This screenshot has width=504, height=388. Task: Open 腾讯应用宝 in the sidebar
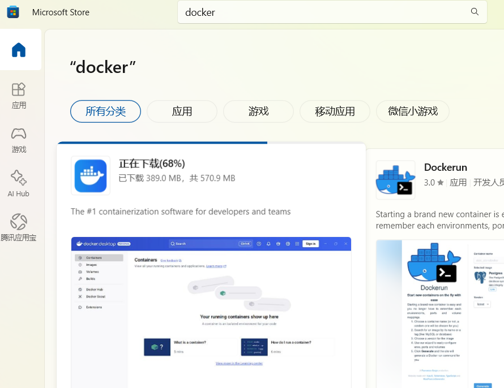19,227
